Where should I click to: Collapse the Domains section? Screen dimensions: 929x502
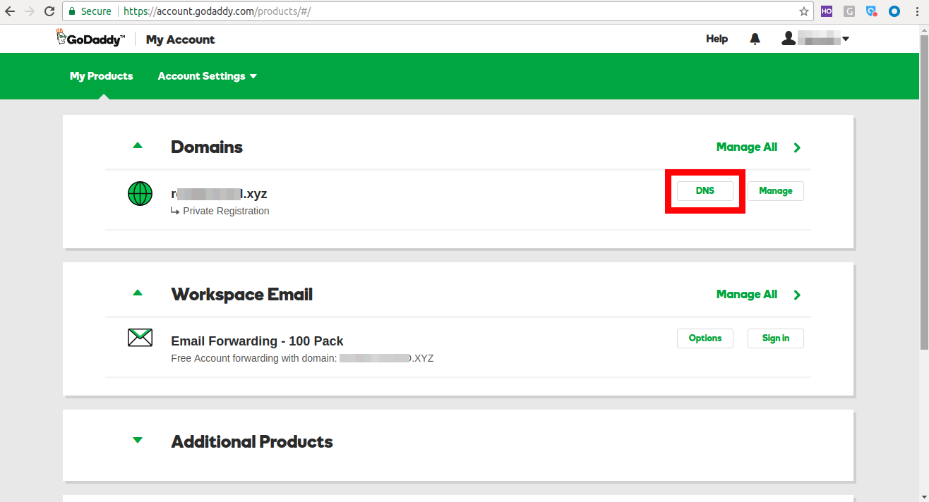(138, 145)
